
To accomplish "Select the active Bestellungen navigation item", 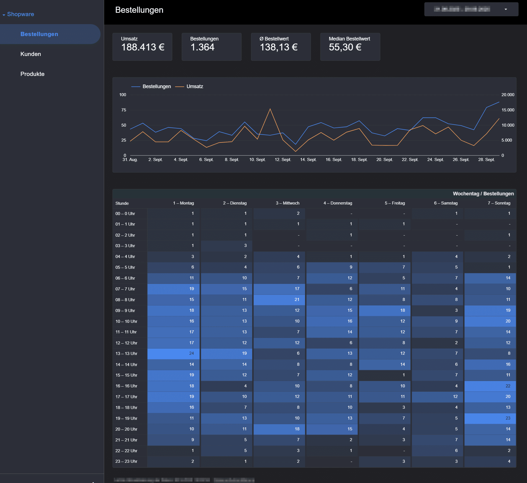I will click(x=39, y=34).
